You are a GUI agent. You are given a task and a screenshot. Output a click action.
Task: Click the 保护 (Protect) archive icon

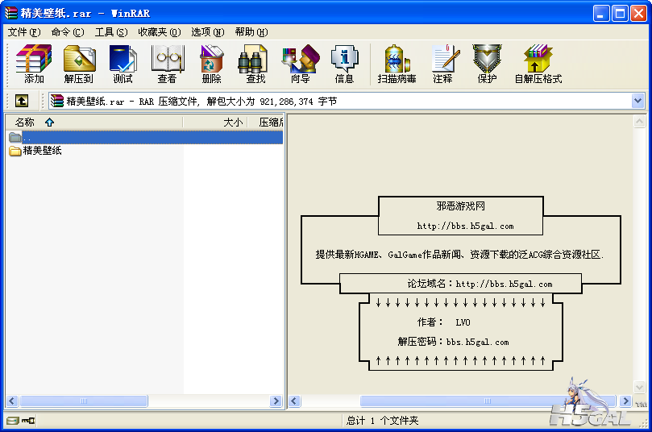click(x=487, y=64)
